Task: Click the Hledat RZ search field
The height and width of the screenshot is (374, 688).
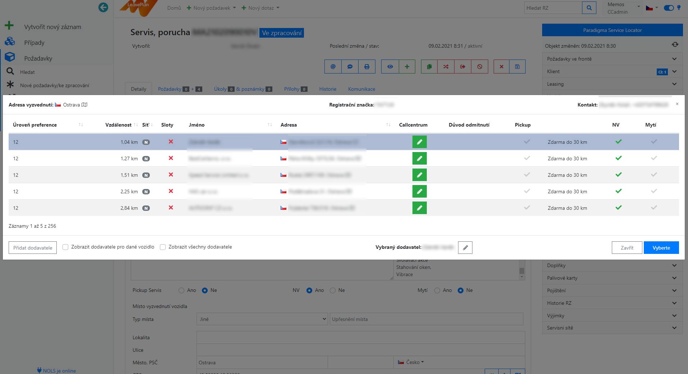Action: pyautogui.click(x=553, y=8)
